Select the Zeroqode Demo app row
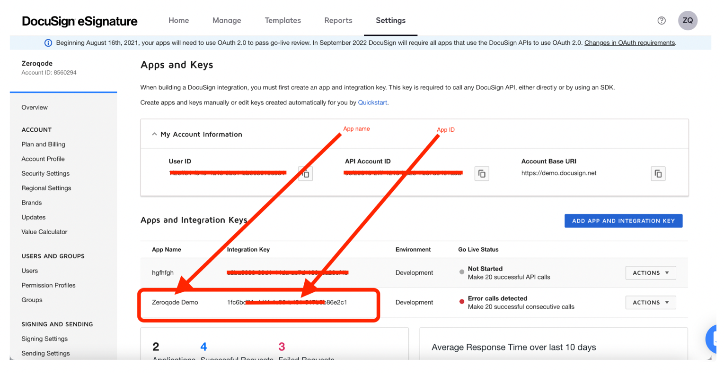The image size is (724, 373). pyautogui.click(x=414, y=303)
